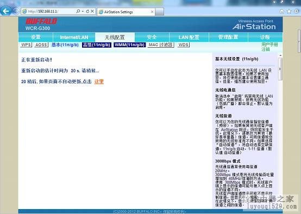Go to the WDS sub-page
This screenshot has width=301, height=214.
[x=183, y=45]
